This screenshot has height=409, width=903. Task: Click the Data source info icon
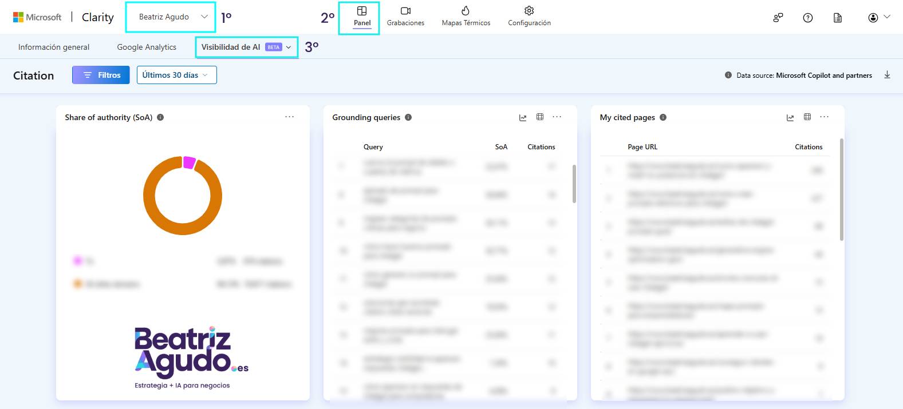(x=728, y=75)
